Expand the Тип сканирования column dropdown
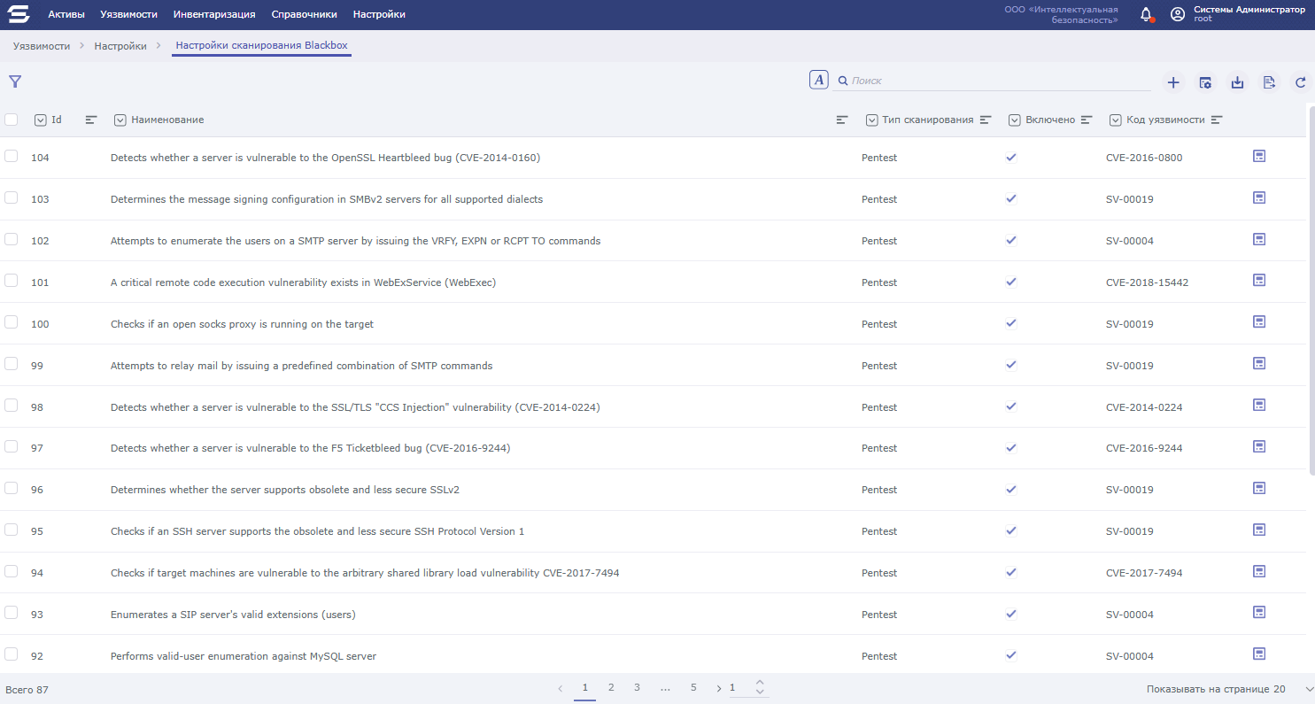Screen dimensions: 1315x704 [872, 120]
